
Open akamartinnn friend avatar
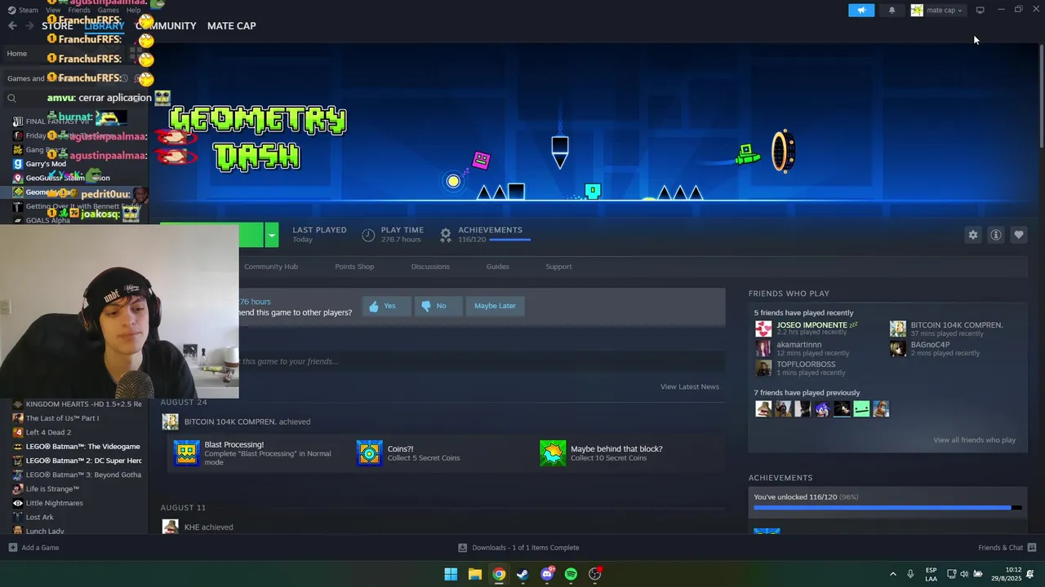[763, 348]
